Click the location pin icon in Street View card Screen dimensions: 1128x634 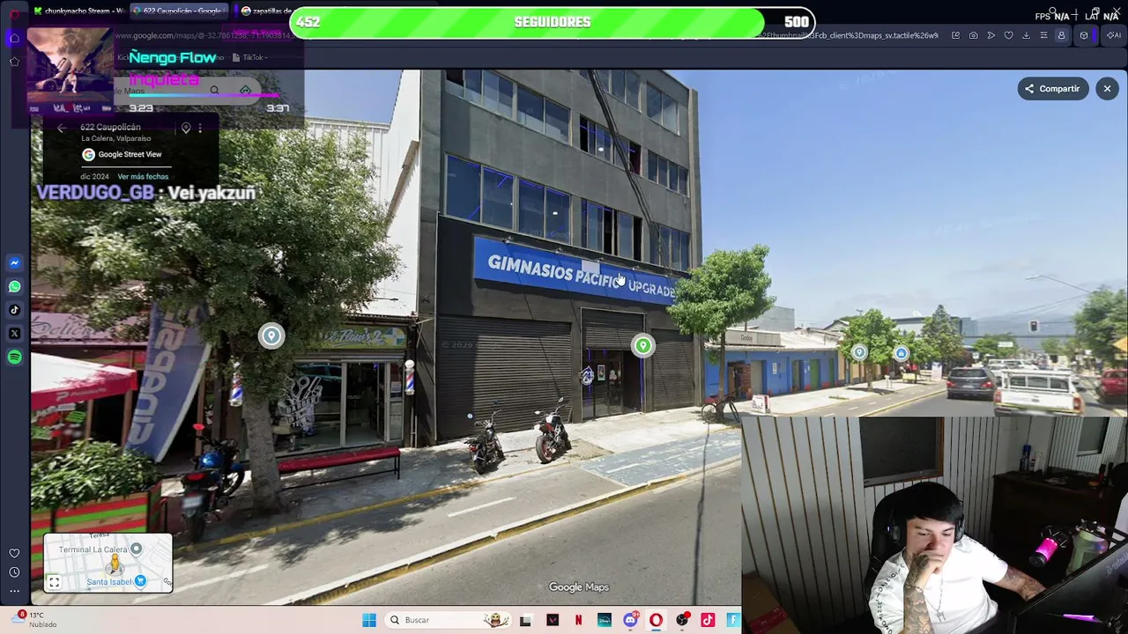(186, 129)
